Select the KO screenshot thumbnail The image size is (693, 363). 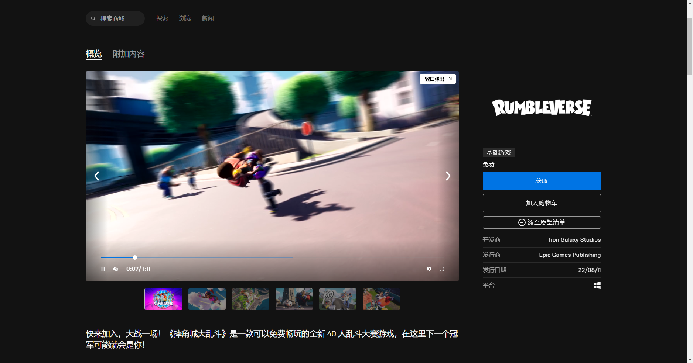pos(338,299)
